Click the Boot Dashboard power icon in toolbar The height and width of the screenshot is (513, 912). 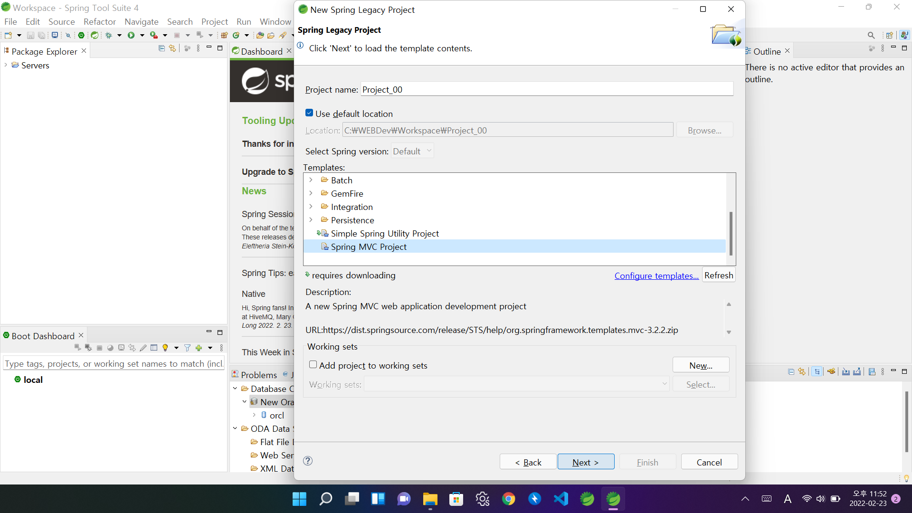(81, 35)
